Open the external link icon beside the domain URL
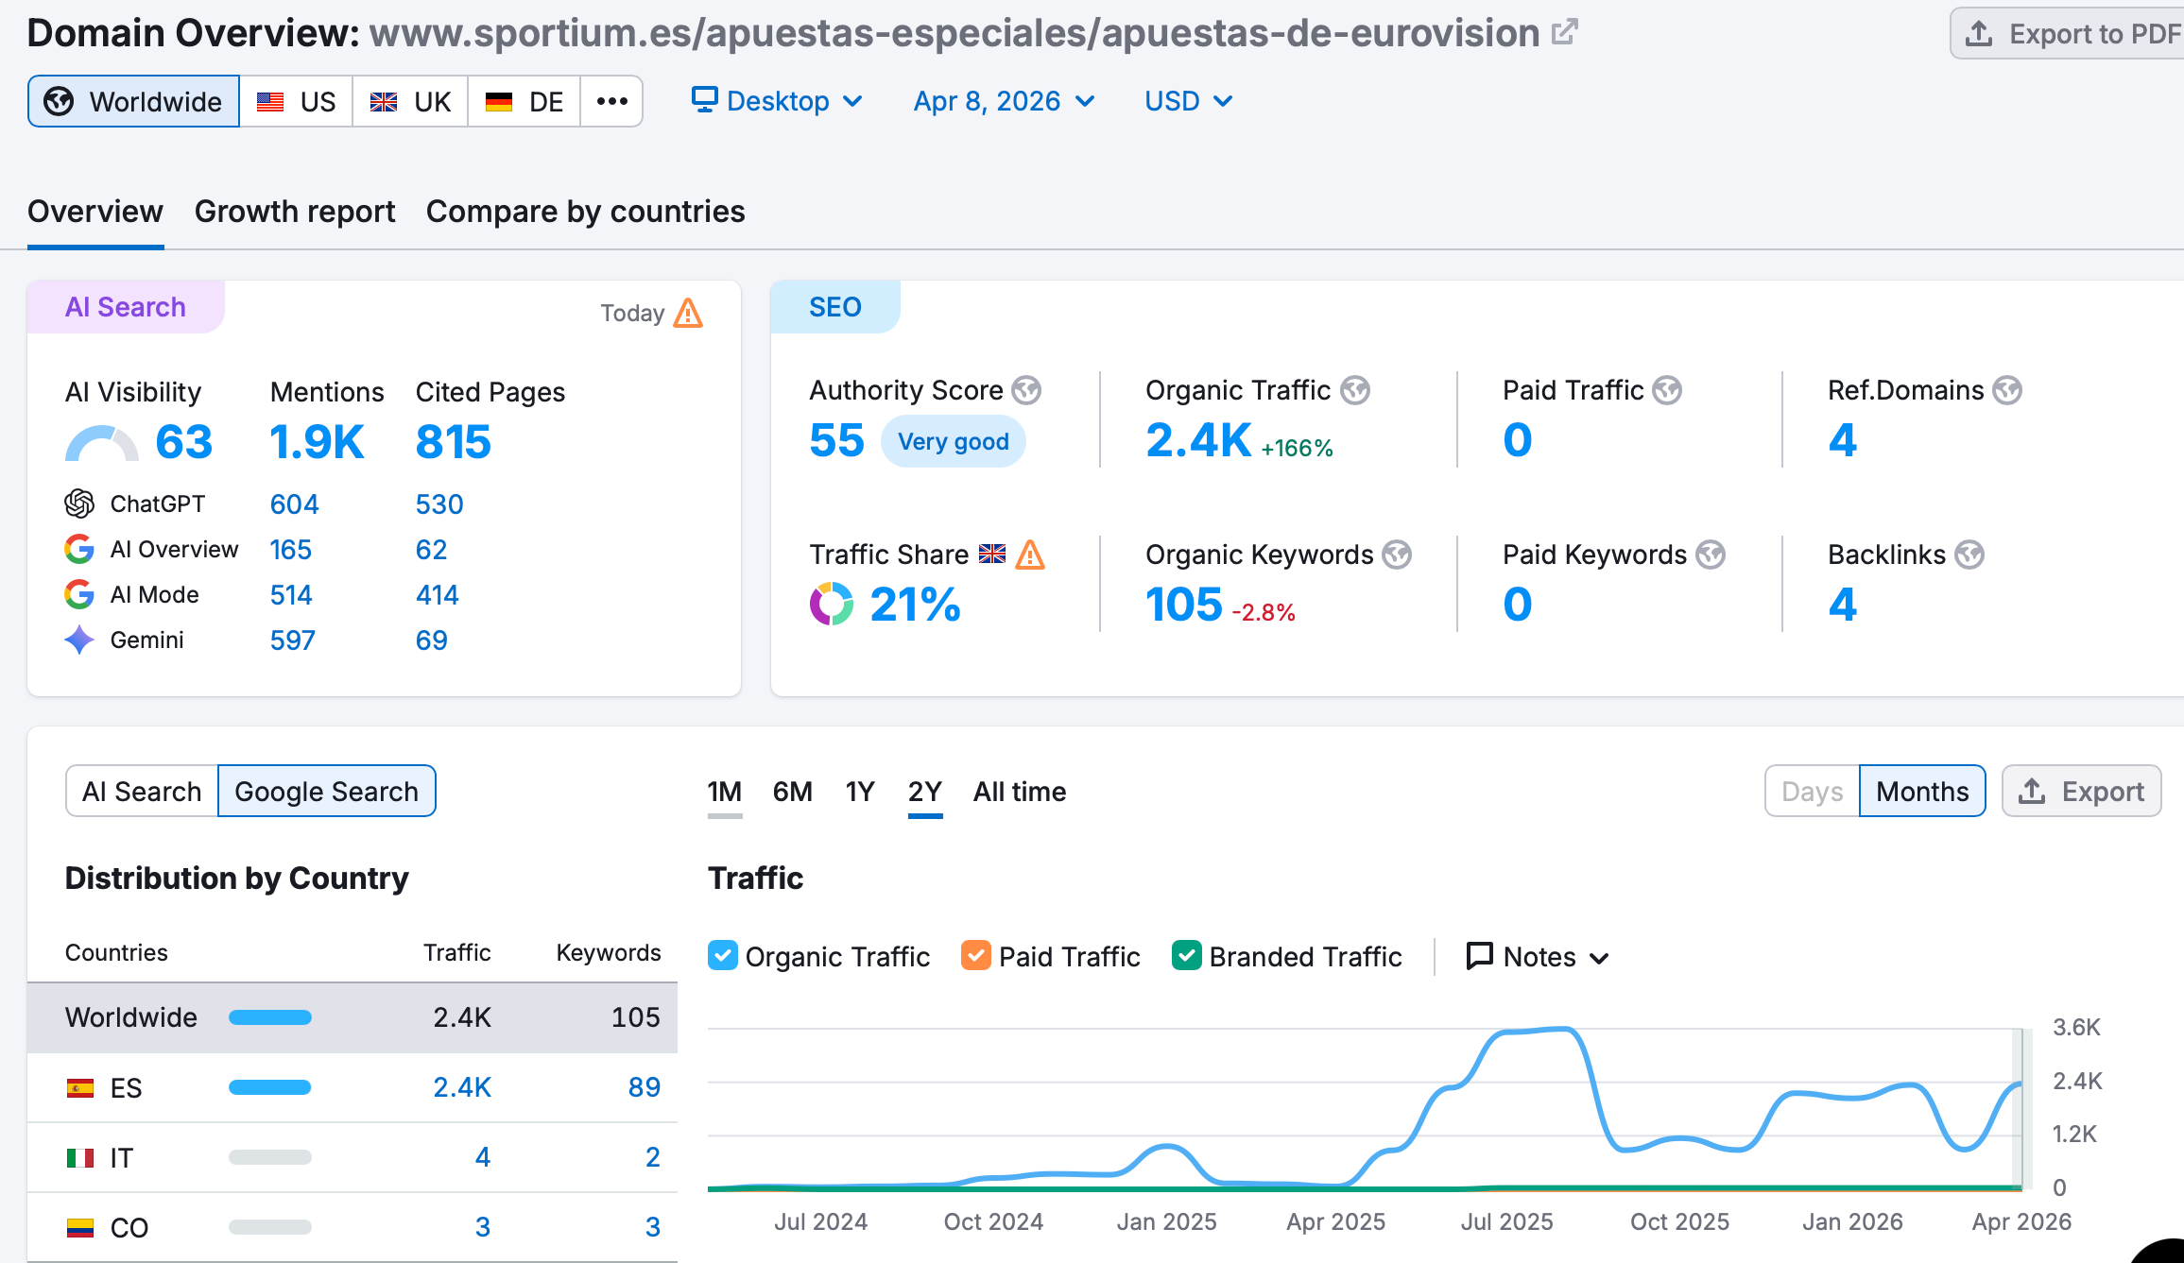The width and height of the screenshot is (2184, 1263). pos(1565,32)
